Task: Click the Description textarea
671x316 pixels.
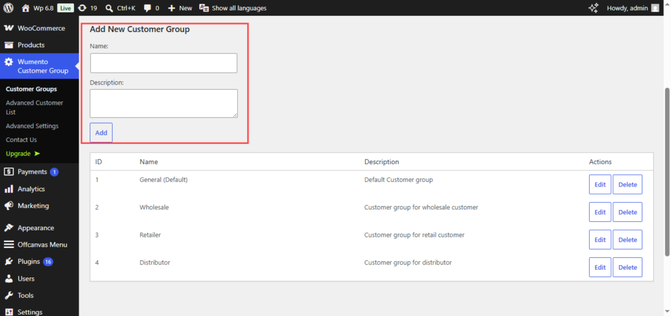Action: coord(163,103)
